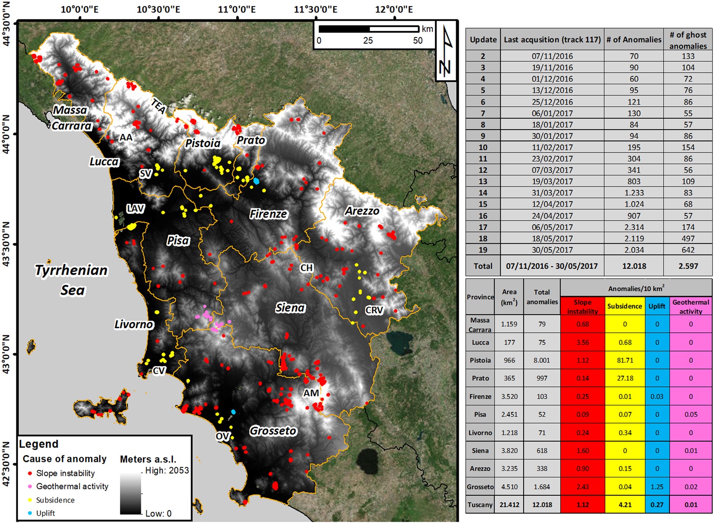Click Pistoia's subsidence value 81.71
714x523 pixels.
624,360
